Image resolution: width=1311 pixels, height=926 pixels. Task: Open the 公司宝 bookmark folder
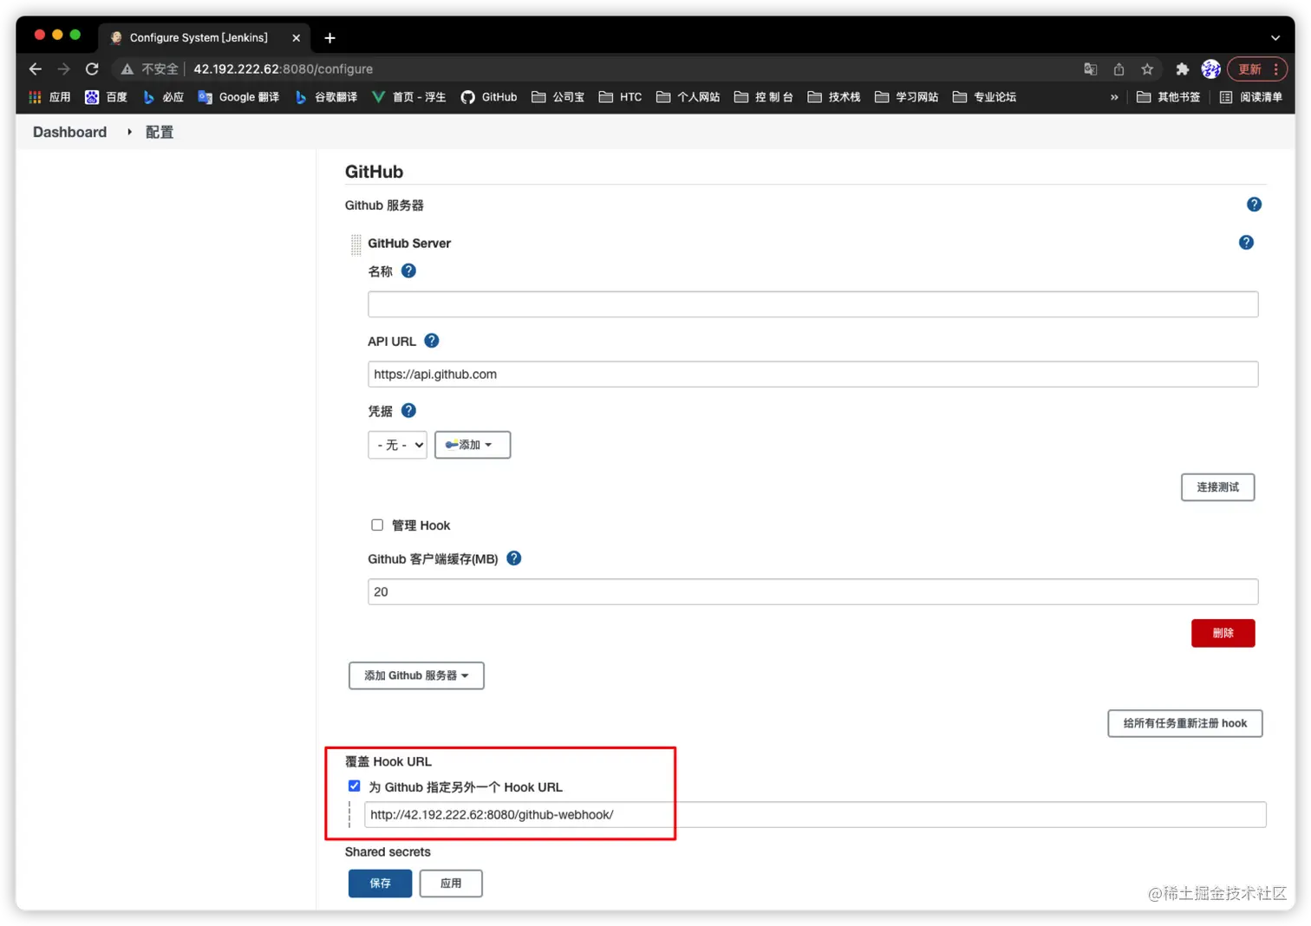tap(558, 97)
